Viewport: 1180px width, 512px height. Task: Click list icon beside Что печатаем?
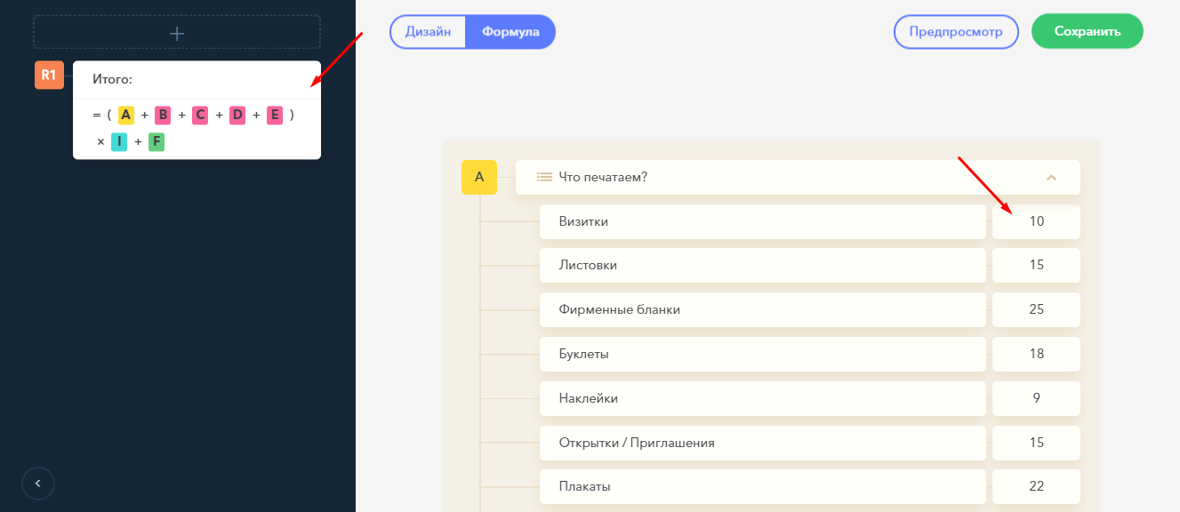(x=544, y=177)
